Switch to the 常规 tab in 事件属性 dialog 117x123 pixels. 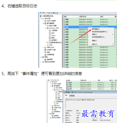66,95
